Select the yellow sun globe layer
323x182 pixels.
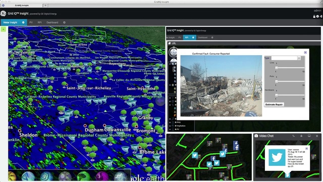12,176
